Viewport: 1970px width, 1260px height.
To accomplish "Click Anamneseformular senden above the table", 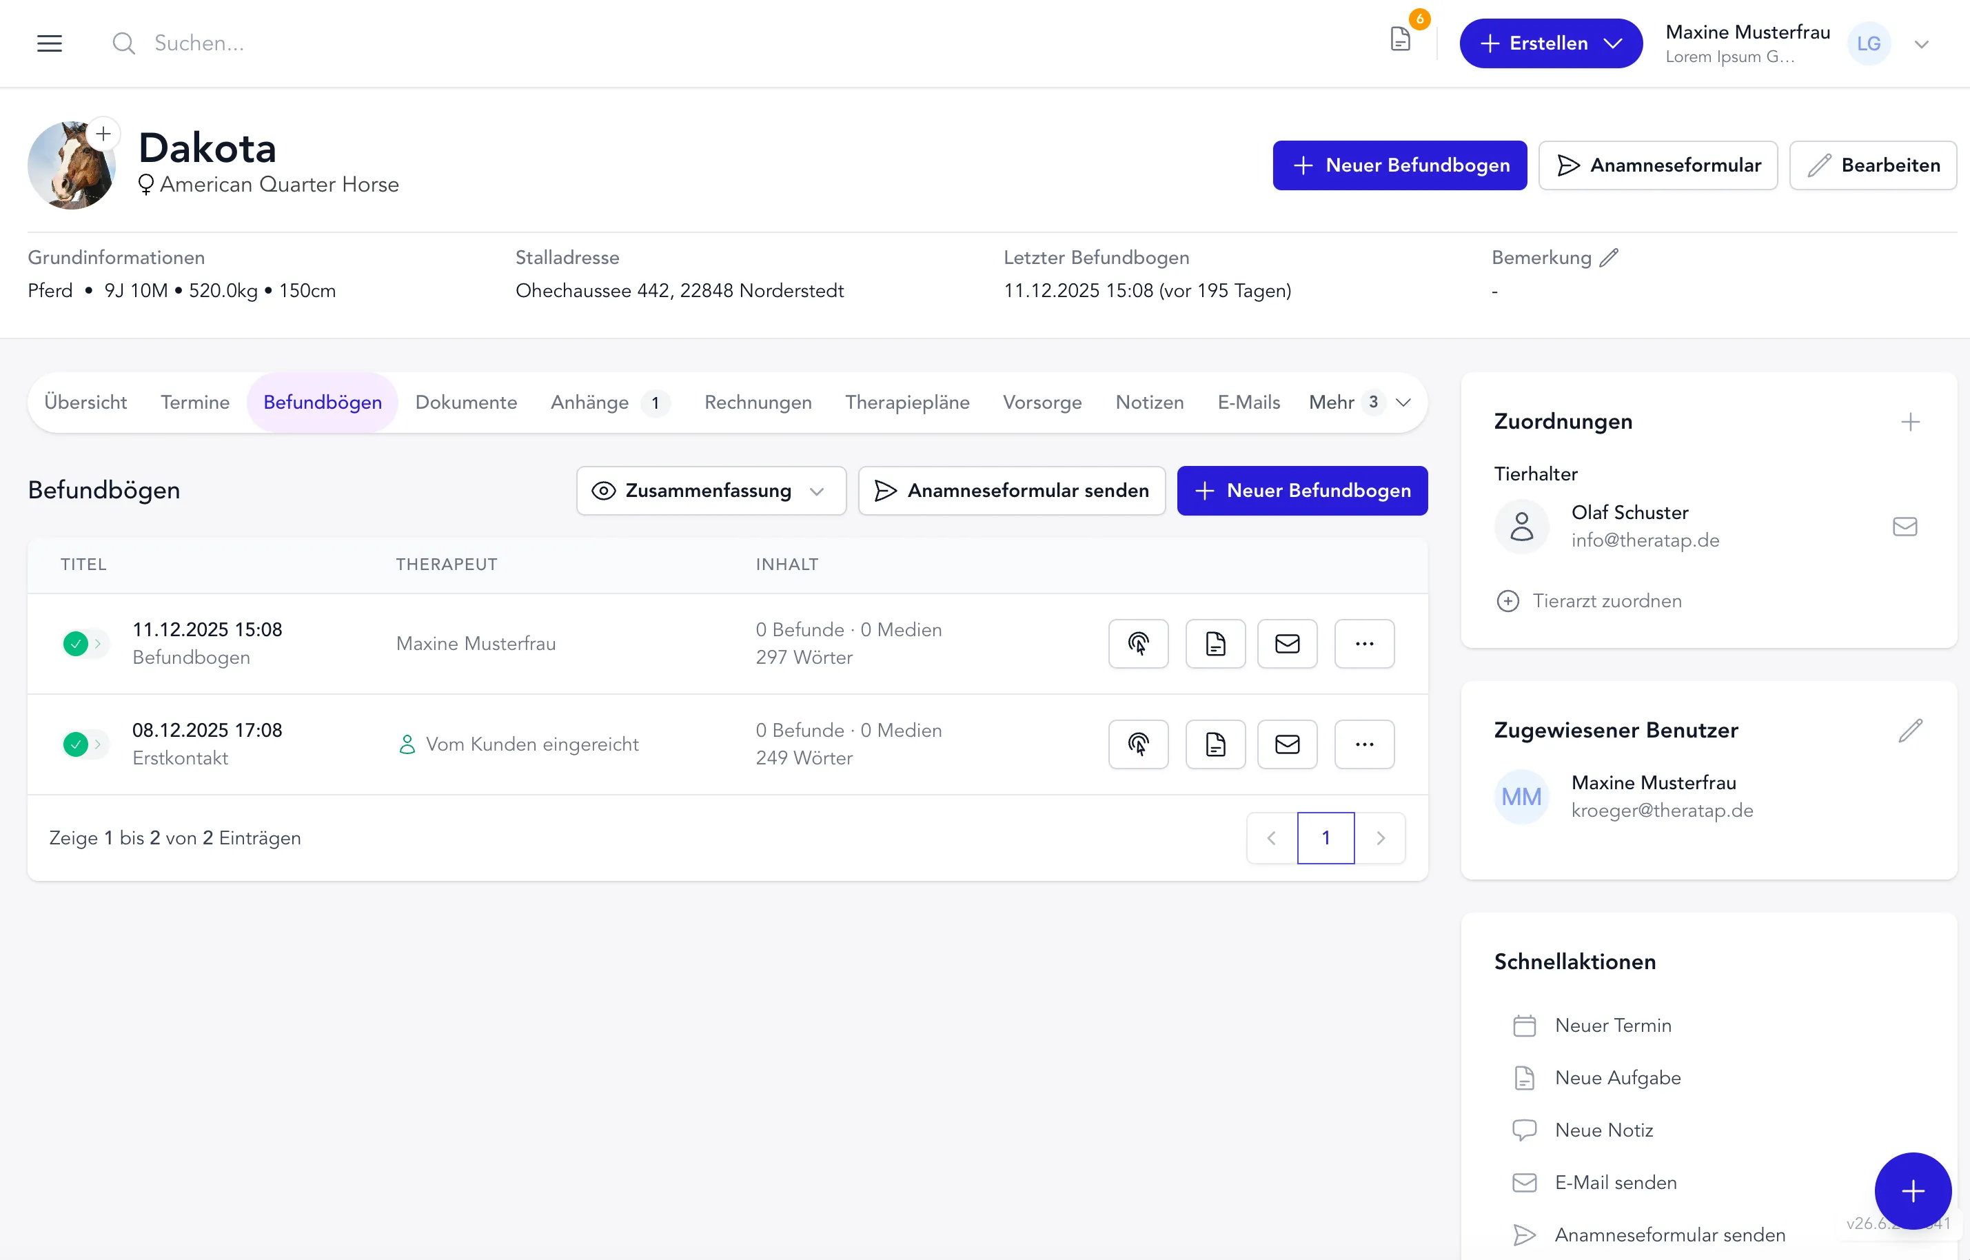I will 1011,491.
